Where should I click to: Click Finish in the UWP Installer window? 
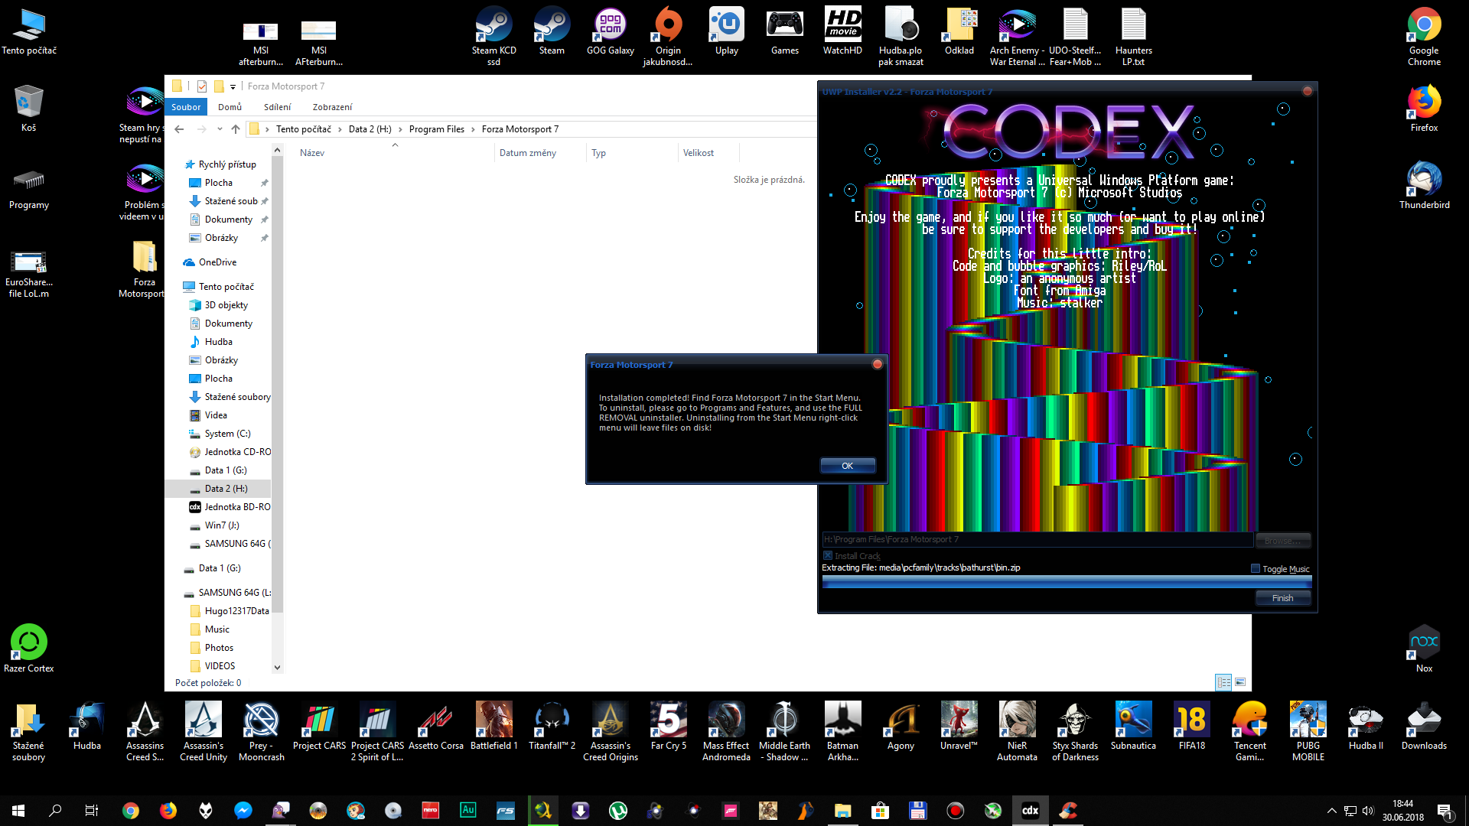(x=1282, y=598)
